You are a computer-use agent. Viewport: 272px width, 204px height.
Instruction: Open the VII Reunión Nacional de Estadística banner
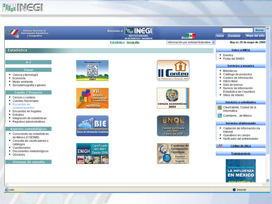coord(92,98)
